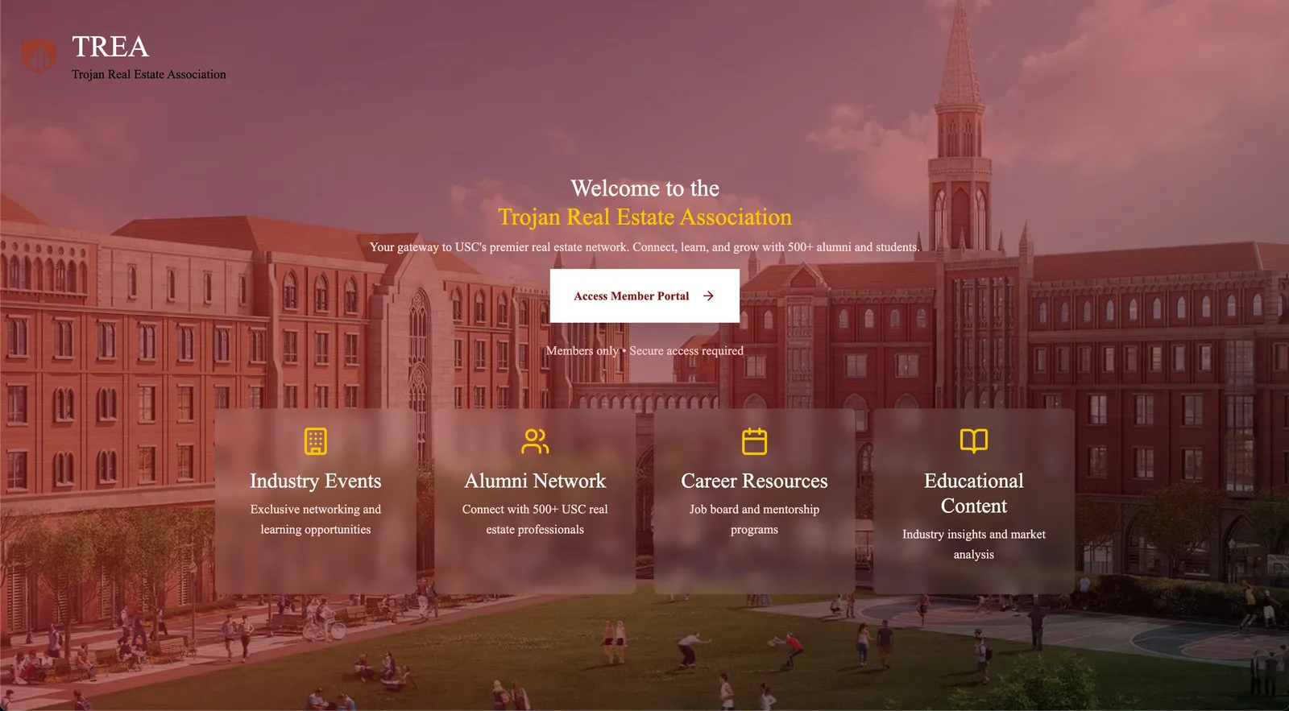Image resolution: width=1289 pixels, height=711 pixels.
Task: Click the yellow Trojan Real Estate Association headline
Action: 644,217
